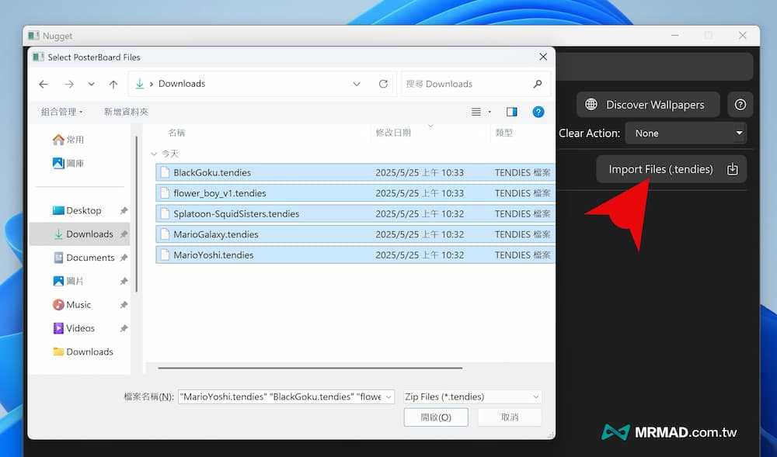Click Nugget's help question mark button
Viewport: 777px width, 457px height.
point(740,105)
